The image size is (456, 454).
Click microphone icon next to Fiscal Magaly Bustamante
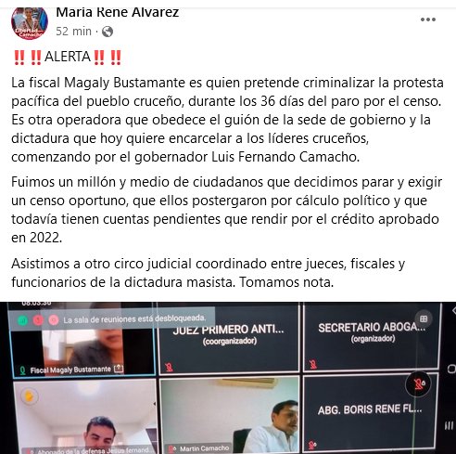point(22,370)
